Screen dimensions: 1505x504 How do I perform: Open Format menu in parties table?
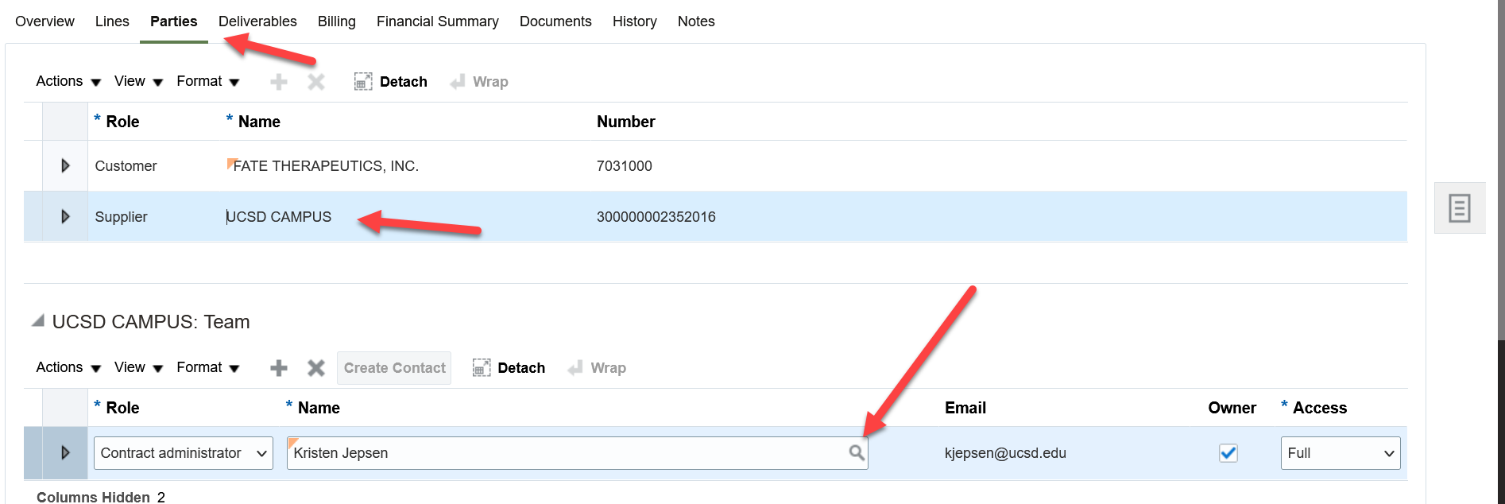208,81
